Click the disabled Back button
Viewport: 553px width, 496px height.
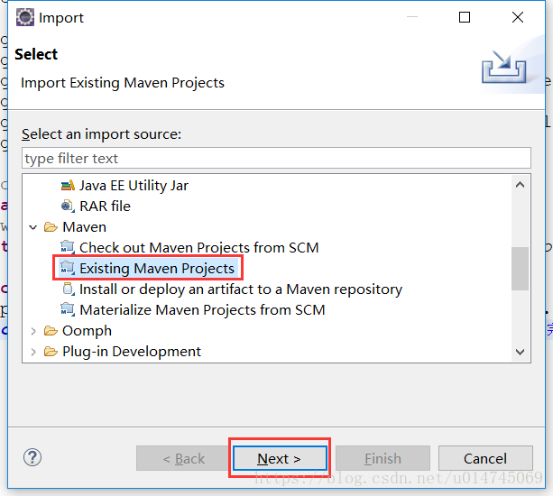(184, 458)
